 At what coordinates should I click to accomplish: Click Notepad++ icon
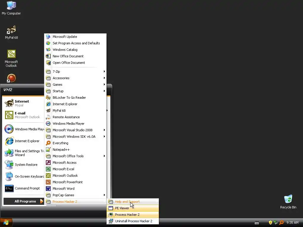coord(48,150)
